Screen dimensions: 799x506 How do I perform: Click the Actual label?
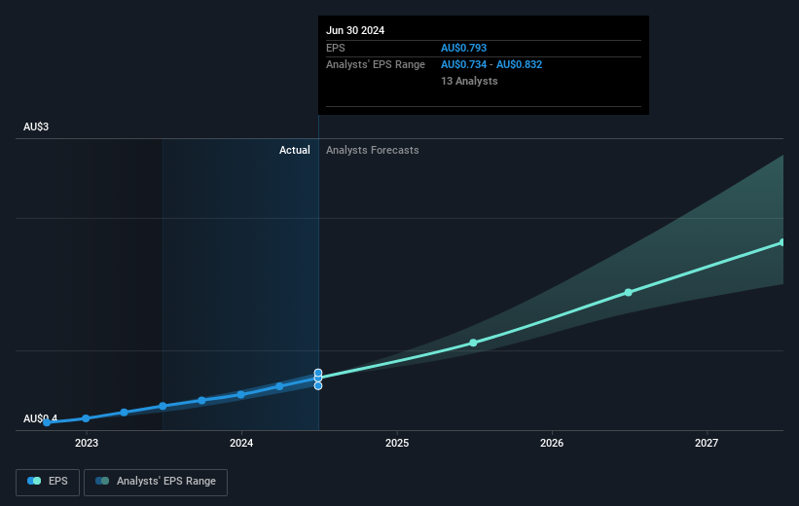click(295, 150)
